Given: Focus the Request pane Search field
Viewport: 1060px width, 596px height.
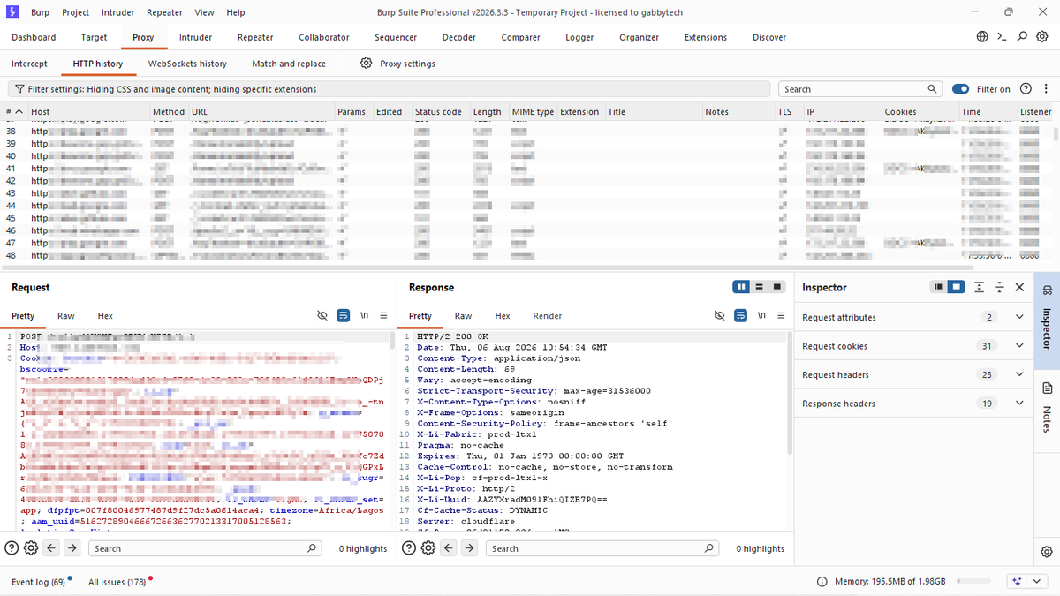Looking at the screenshot, I should (x=205, y=548).
